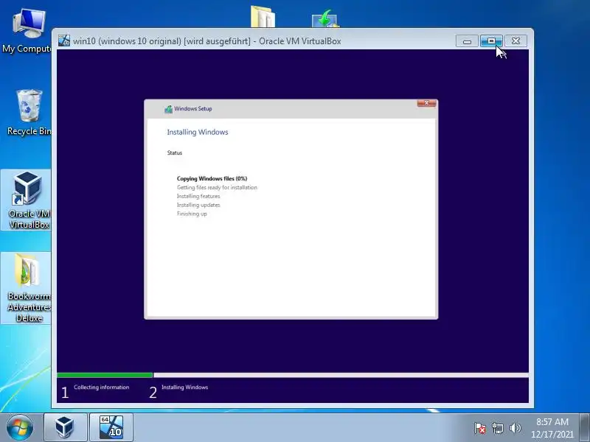Close the Windows Setup dialog
This screenshot has width=590, height=442.
(426, 103)
